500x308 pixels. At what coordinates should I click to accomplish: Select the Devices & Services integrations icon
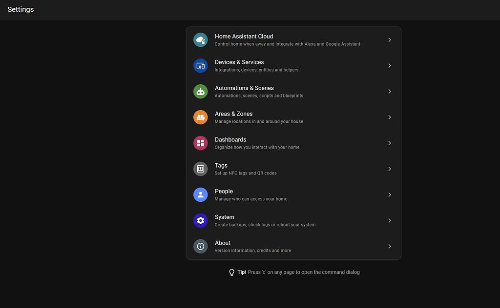point(200,65)
